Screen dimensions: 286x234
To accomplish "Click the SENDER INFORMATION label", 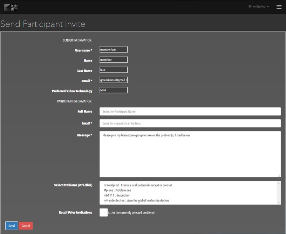I will (x=77, y=40).
